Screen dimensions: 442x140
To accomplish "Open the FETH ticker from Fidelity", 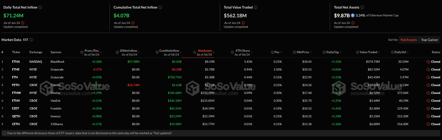I will click(16, 85).
